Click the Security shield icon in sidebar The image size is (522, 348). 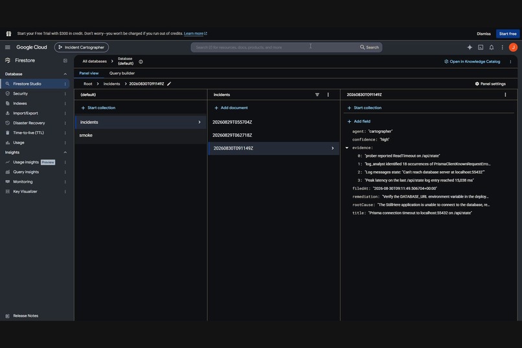[x=7, y=93]
